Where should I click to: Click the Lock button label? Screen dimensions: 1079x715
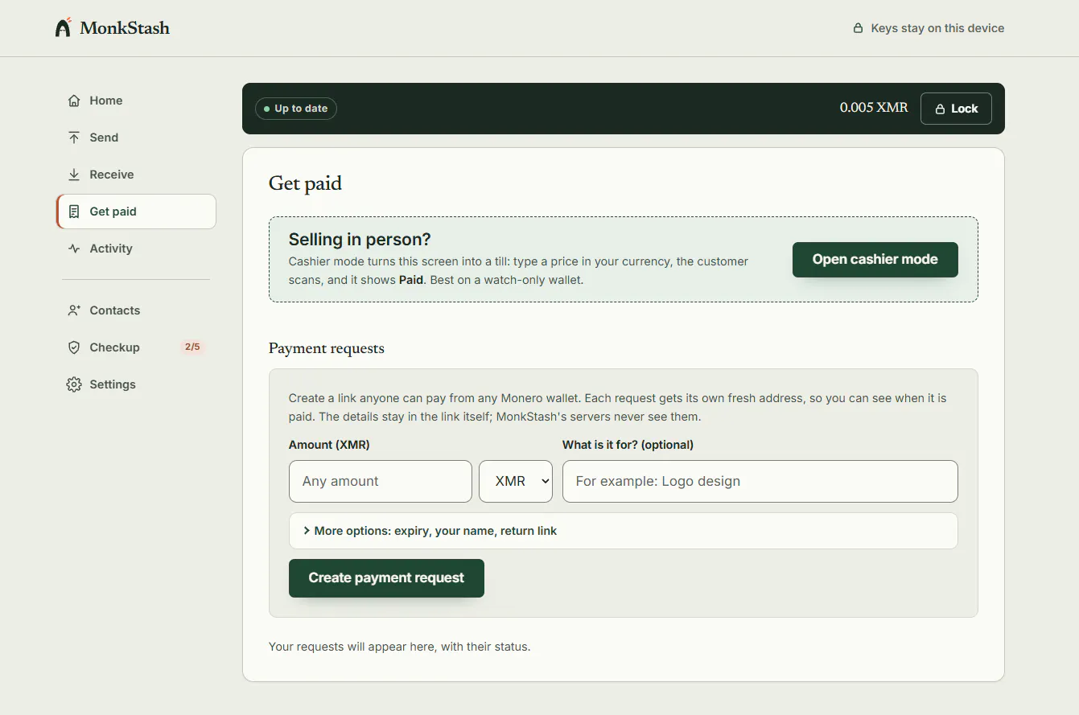click(965, 109)
